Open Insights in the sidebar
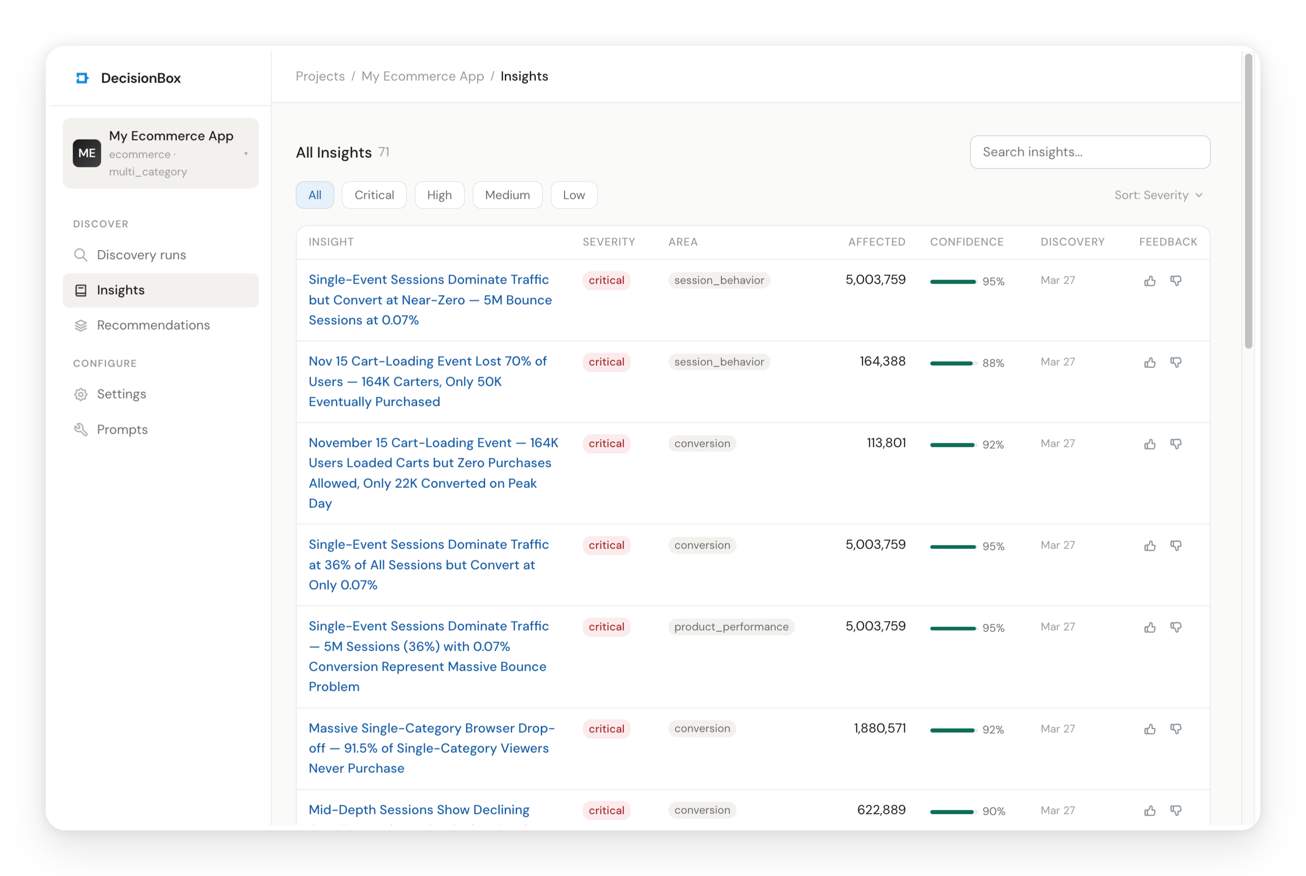The height and width of the screenshot is (876, 1306). [x=161, y=290]
